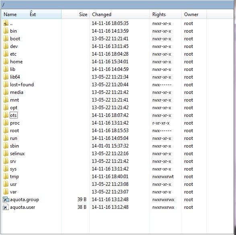Sort files by Ext column header
The image size is (236, 235).
tap(33, 15)
